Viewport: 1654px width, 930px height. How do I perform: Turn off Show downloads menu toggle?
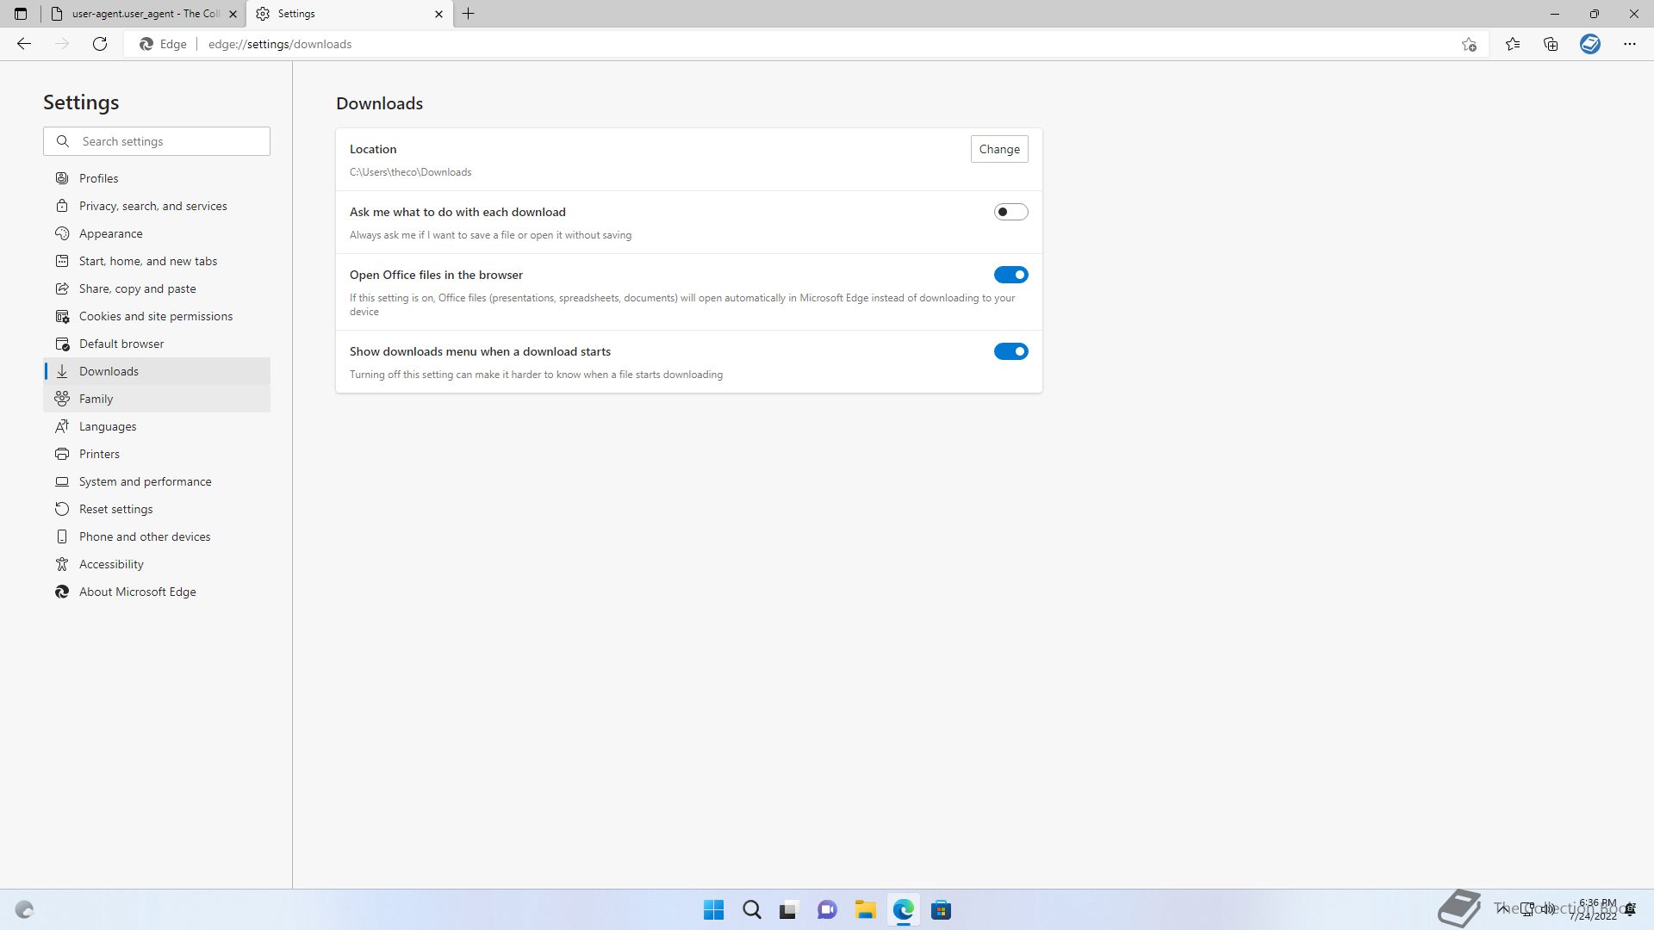tap(1010, 351)
